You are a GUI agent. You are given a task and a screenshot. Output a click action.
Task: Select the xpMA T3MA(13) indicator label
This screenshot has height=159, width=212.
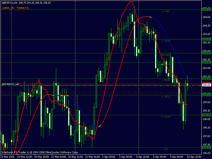click(x=15, y=8)
